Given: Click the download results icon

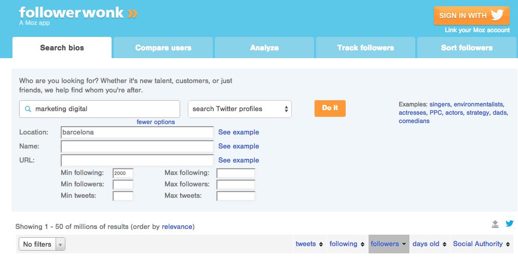Looking at the screenshot, I should pyautogui.click(x=495, y=224).
